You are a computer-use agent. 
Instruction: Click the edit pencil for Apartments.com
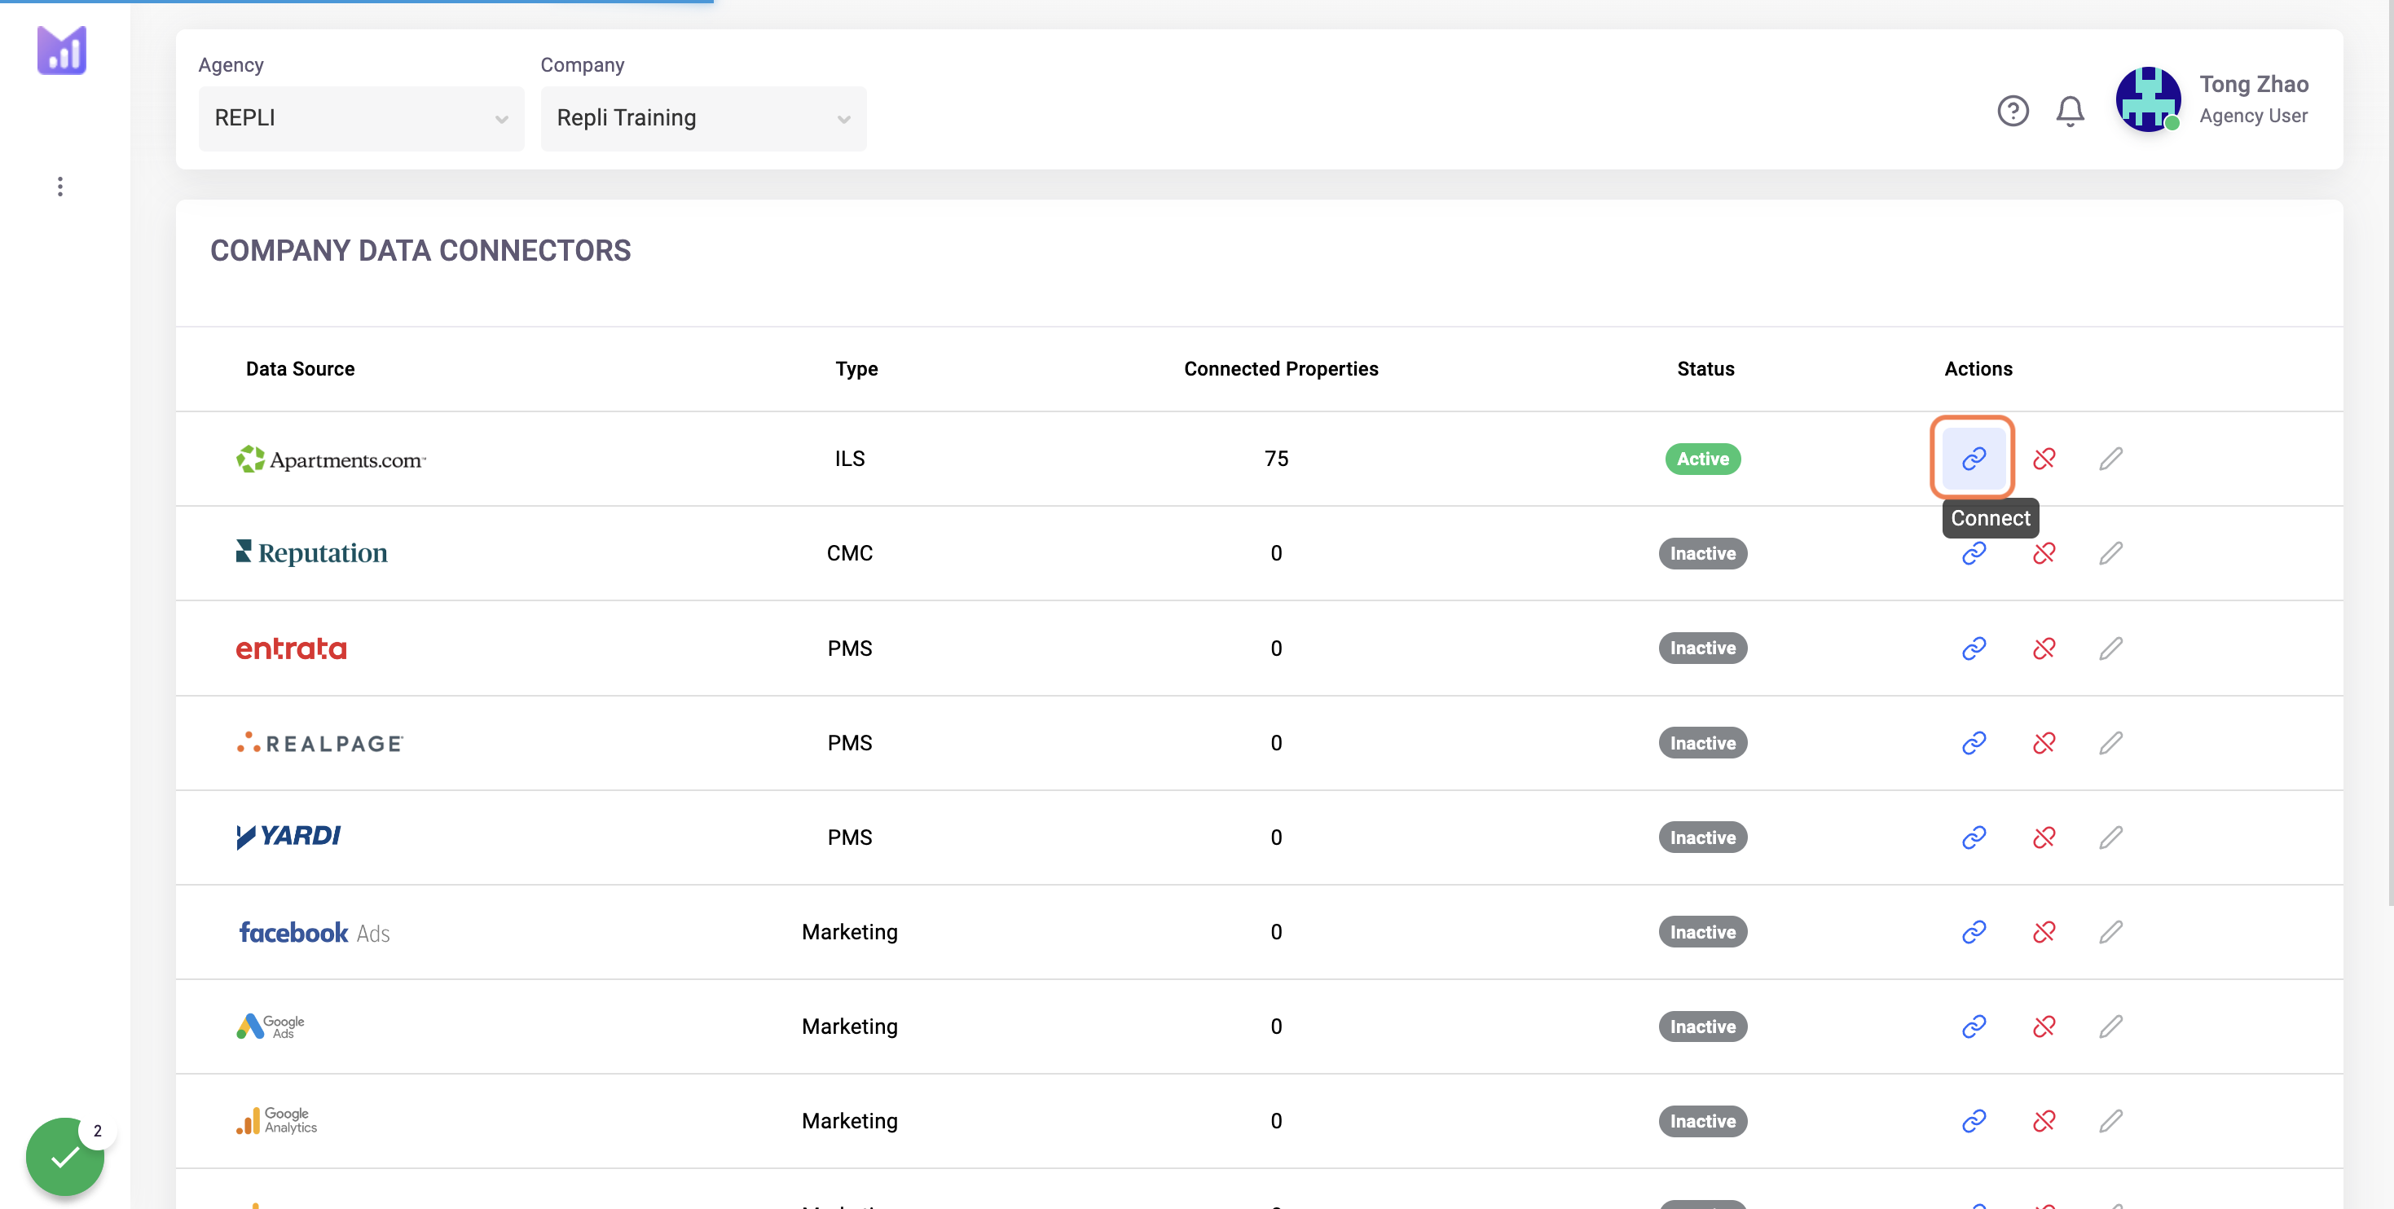2110,458
